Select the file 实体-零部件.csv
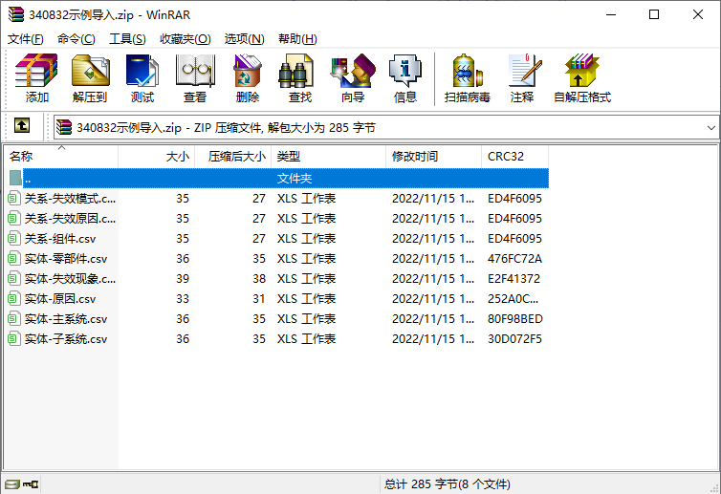 point(66,259)
